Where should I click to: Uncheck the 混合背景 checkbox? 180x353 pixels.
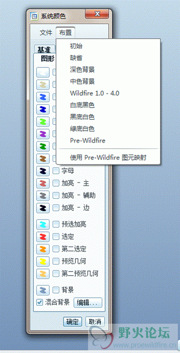(40, 302)
